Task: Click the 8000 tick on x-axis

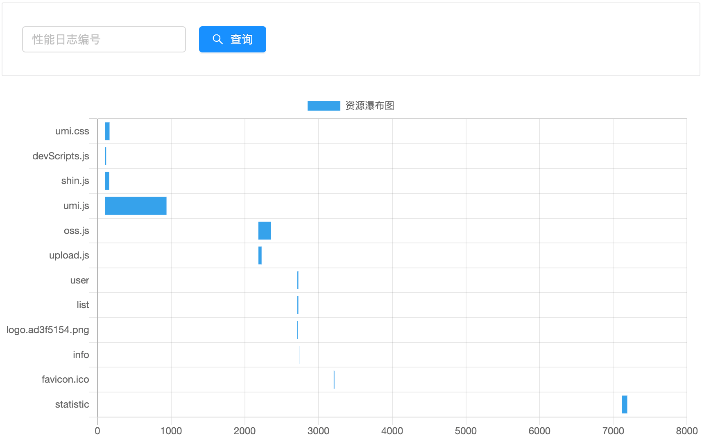Action: click(687, 431)
